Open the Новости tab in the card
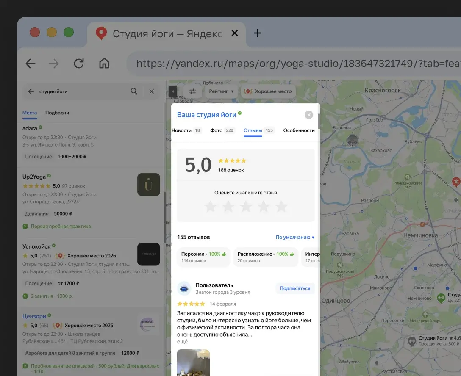This screenshot has height=376, width=461. tap(186, 130)
